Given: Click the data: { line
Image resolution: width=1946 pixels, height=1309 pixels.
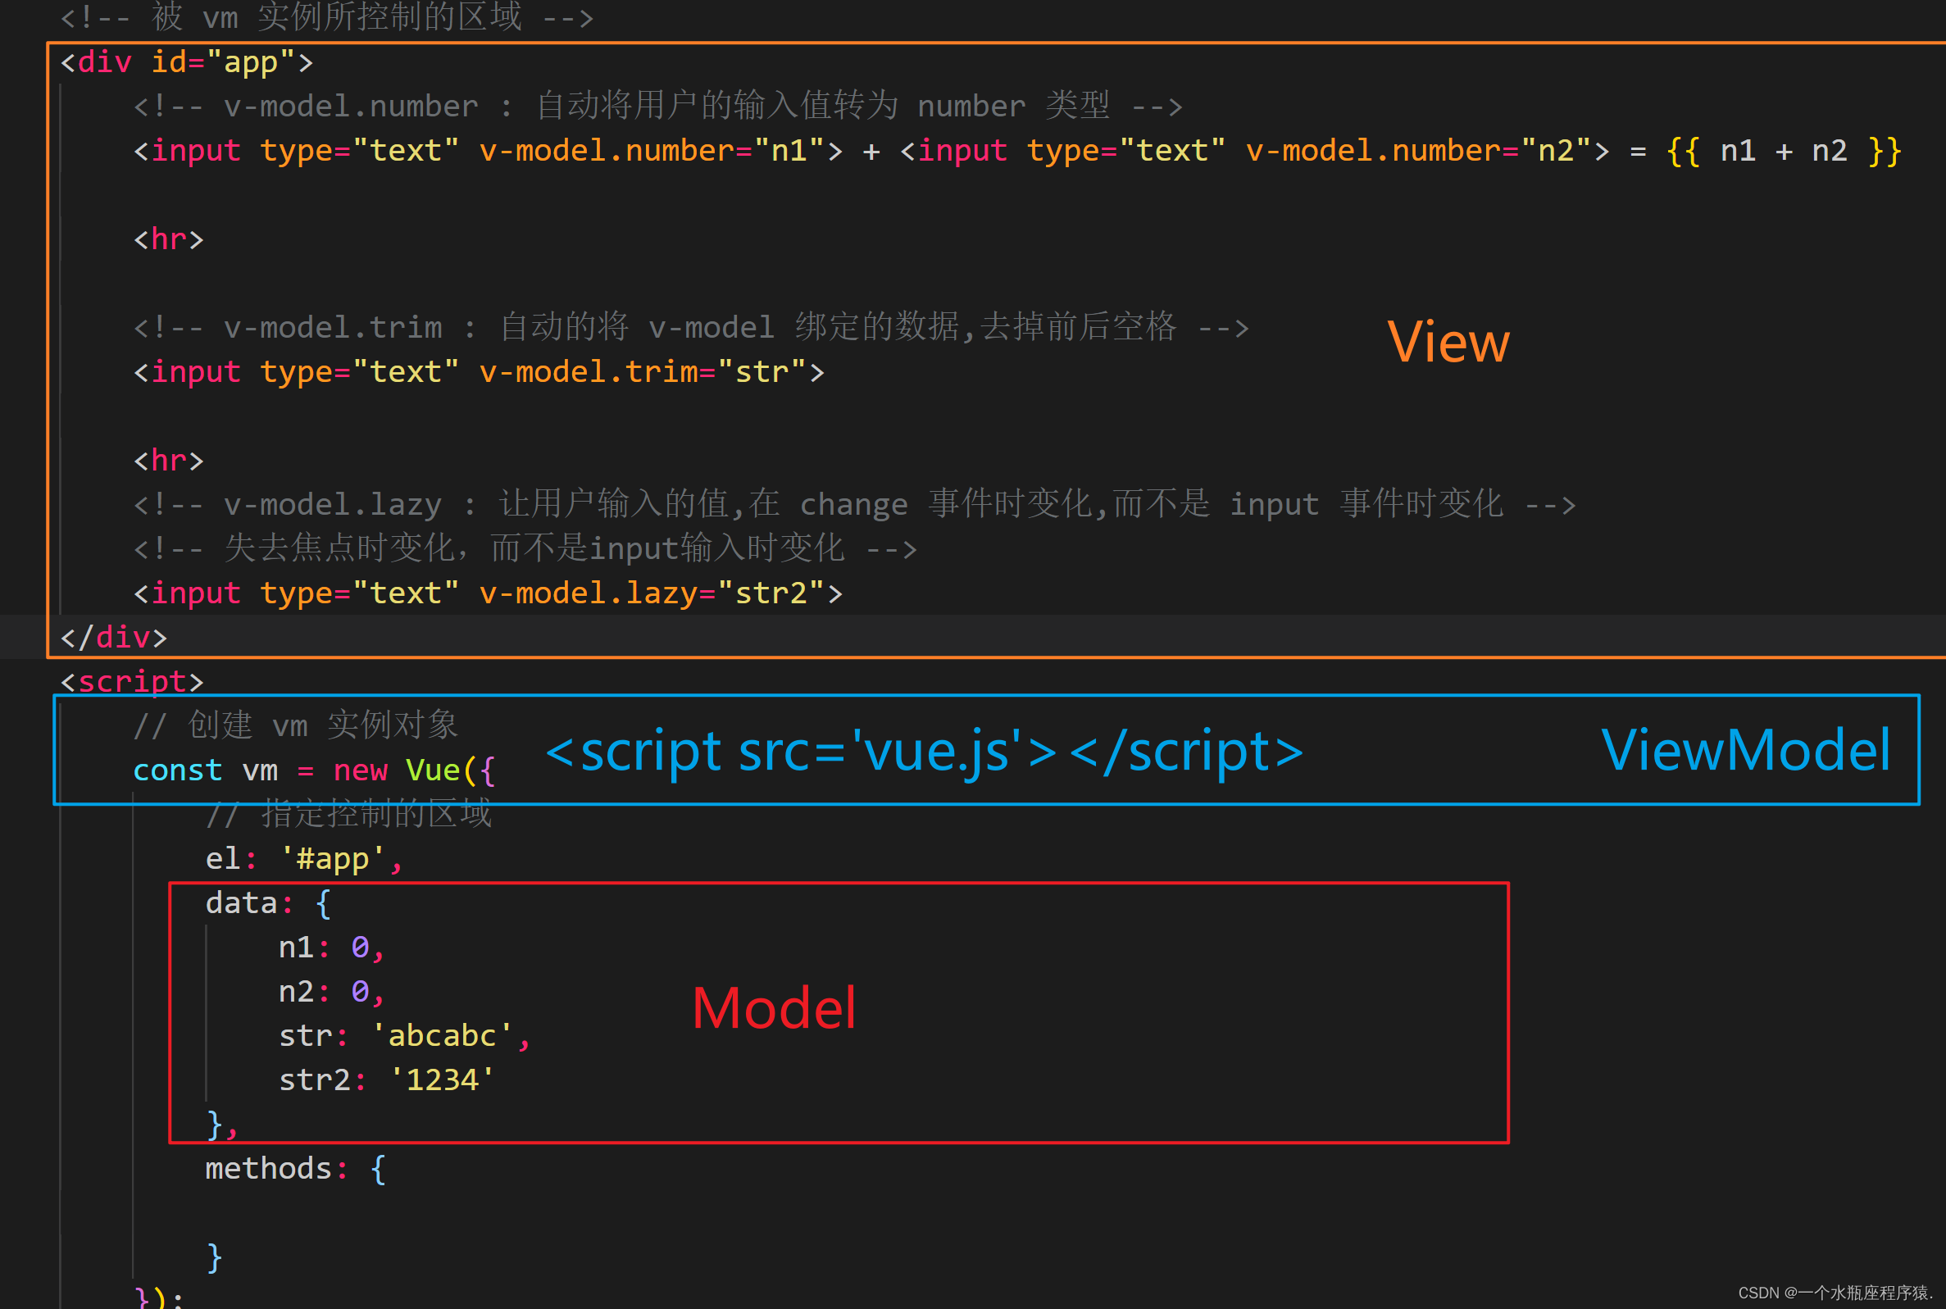Looking at the screenshot, I should click(x=269, y=903).
